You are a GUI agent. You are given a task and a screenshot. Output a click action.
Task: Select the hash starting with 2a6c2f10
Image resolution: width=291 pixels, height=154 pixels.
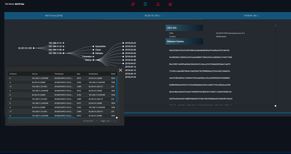click(x=199, y=78)
